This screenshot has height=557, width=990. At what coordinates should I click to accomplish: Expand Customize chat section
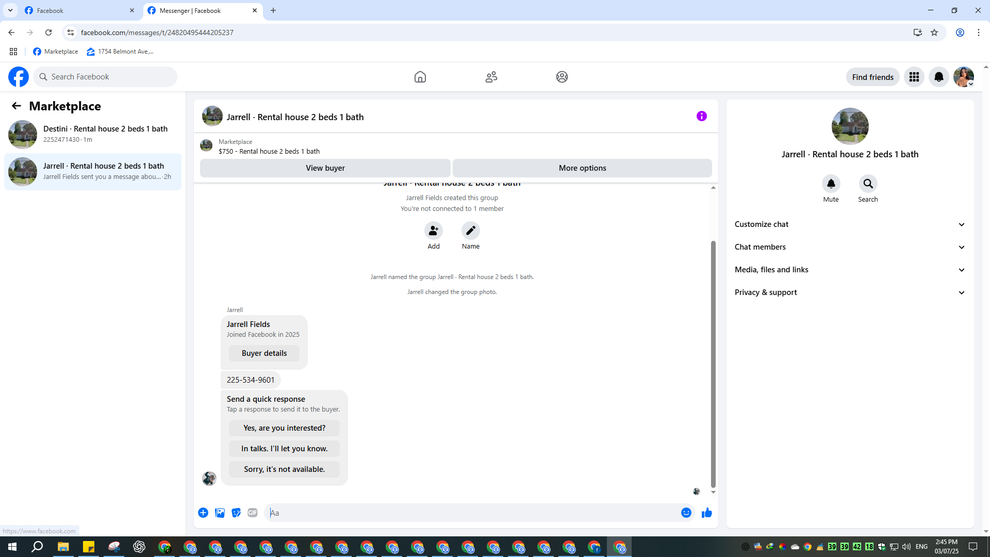tap(849, 224)
